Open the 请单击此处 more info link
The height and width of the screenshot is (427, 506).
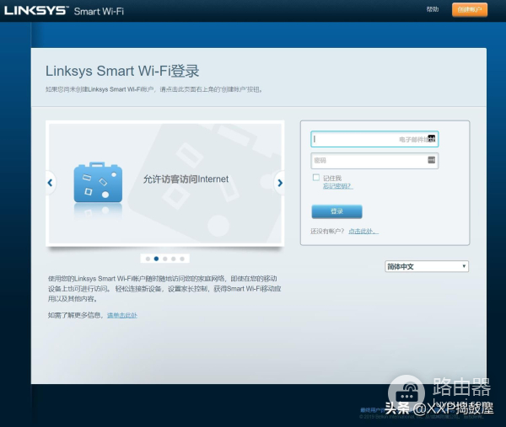click(x=122, y=315)
